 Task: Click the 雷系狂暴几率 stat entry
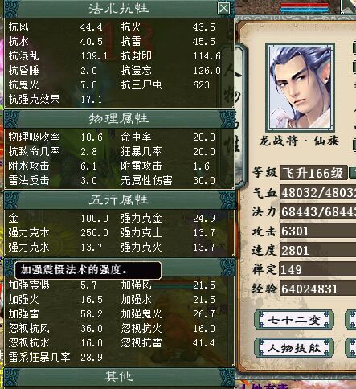point(55,357)
